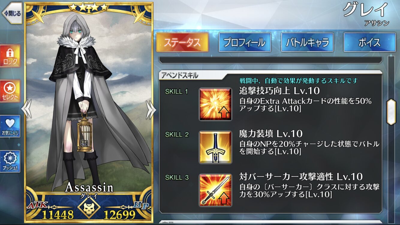Switch to the プロフィール tab
This screenshot has height=225, width=400.
(x=245, y=42)
